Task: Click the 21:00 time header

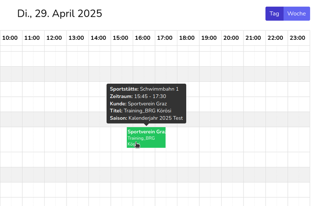Action: [x=253, y=38]
